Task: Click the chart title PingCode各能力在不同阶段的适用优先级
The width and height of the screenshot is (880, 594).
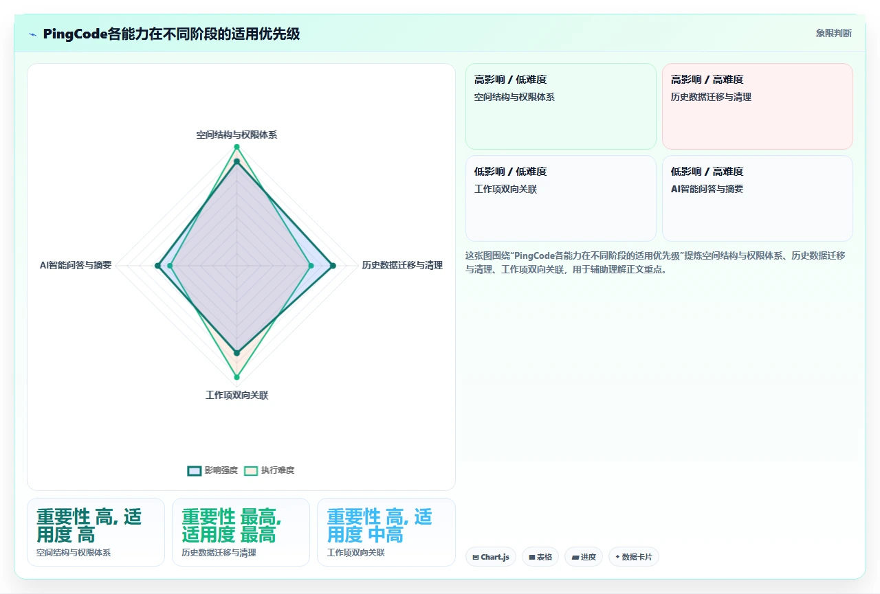Action: point(171,34)
